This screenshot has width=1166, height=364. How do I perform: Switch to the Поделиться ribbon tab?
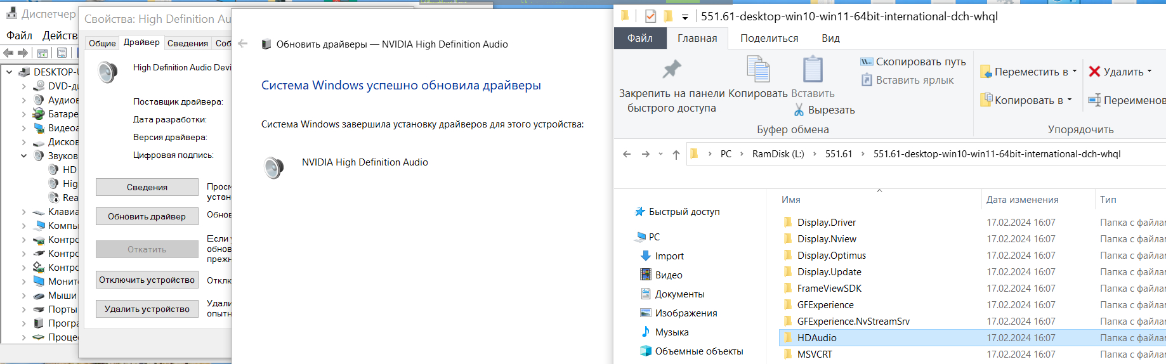(x=769, y=38)
